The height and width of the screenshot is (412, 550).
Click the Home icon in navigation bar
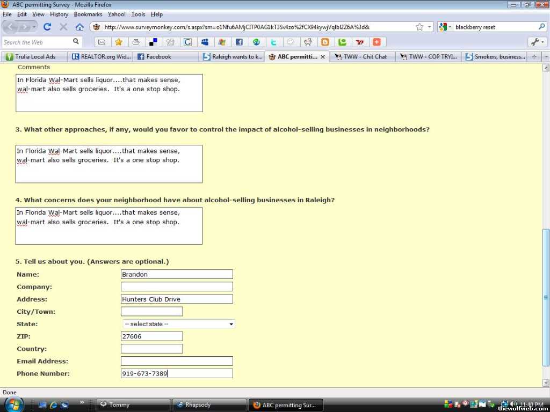[x=79, y=27]
